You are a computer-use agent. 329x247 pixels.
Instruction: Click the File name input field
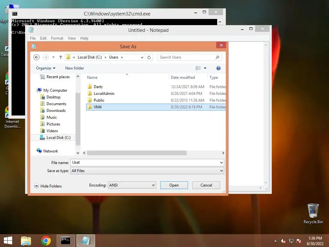tap(145, 162)
